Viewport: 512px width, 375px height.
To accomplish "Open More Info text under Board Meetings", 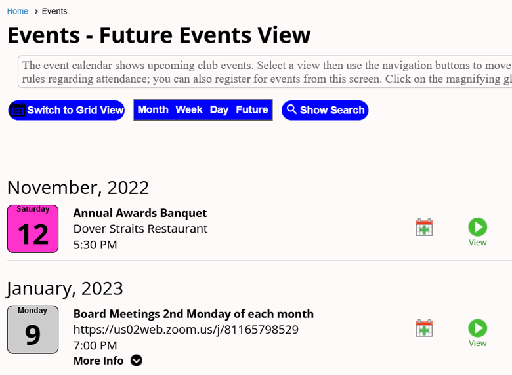I will [x=98, y=361].
